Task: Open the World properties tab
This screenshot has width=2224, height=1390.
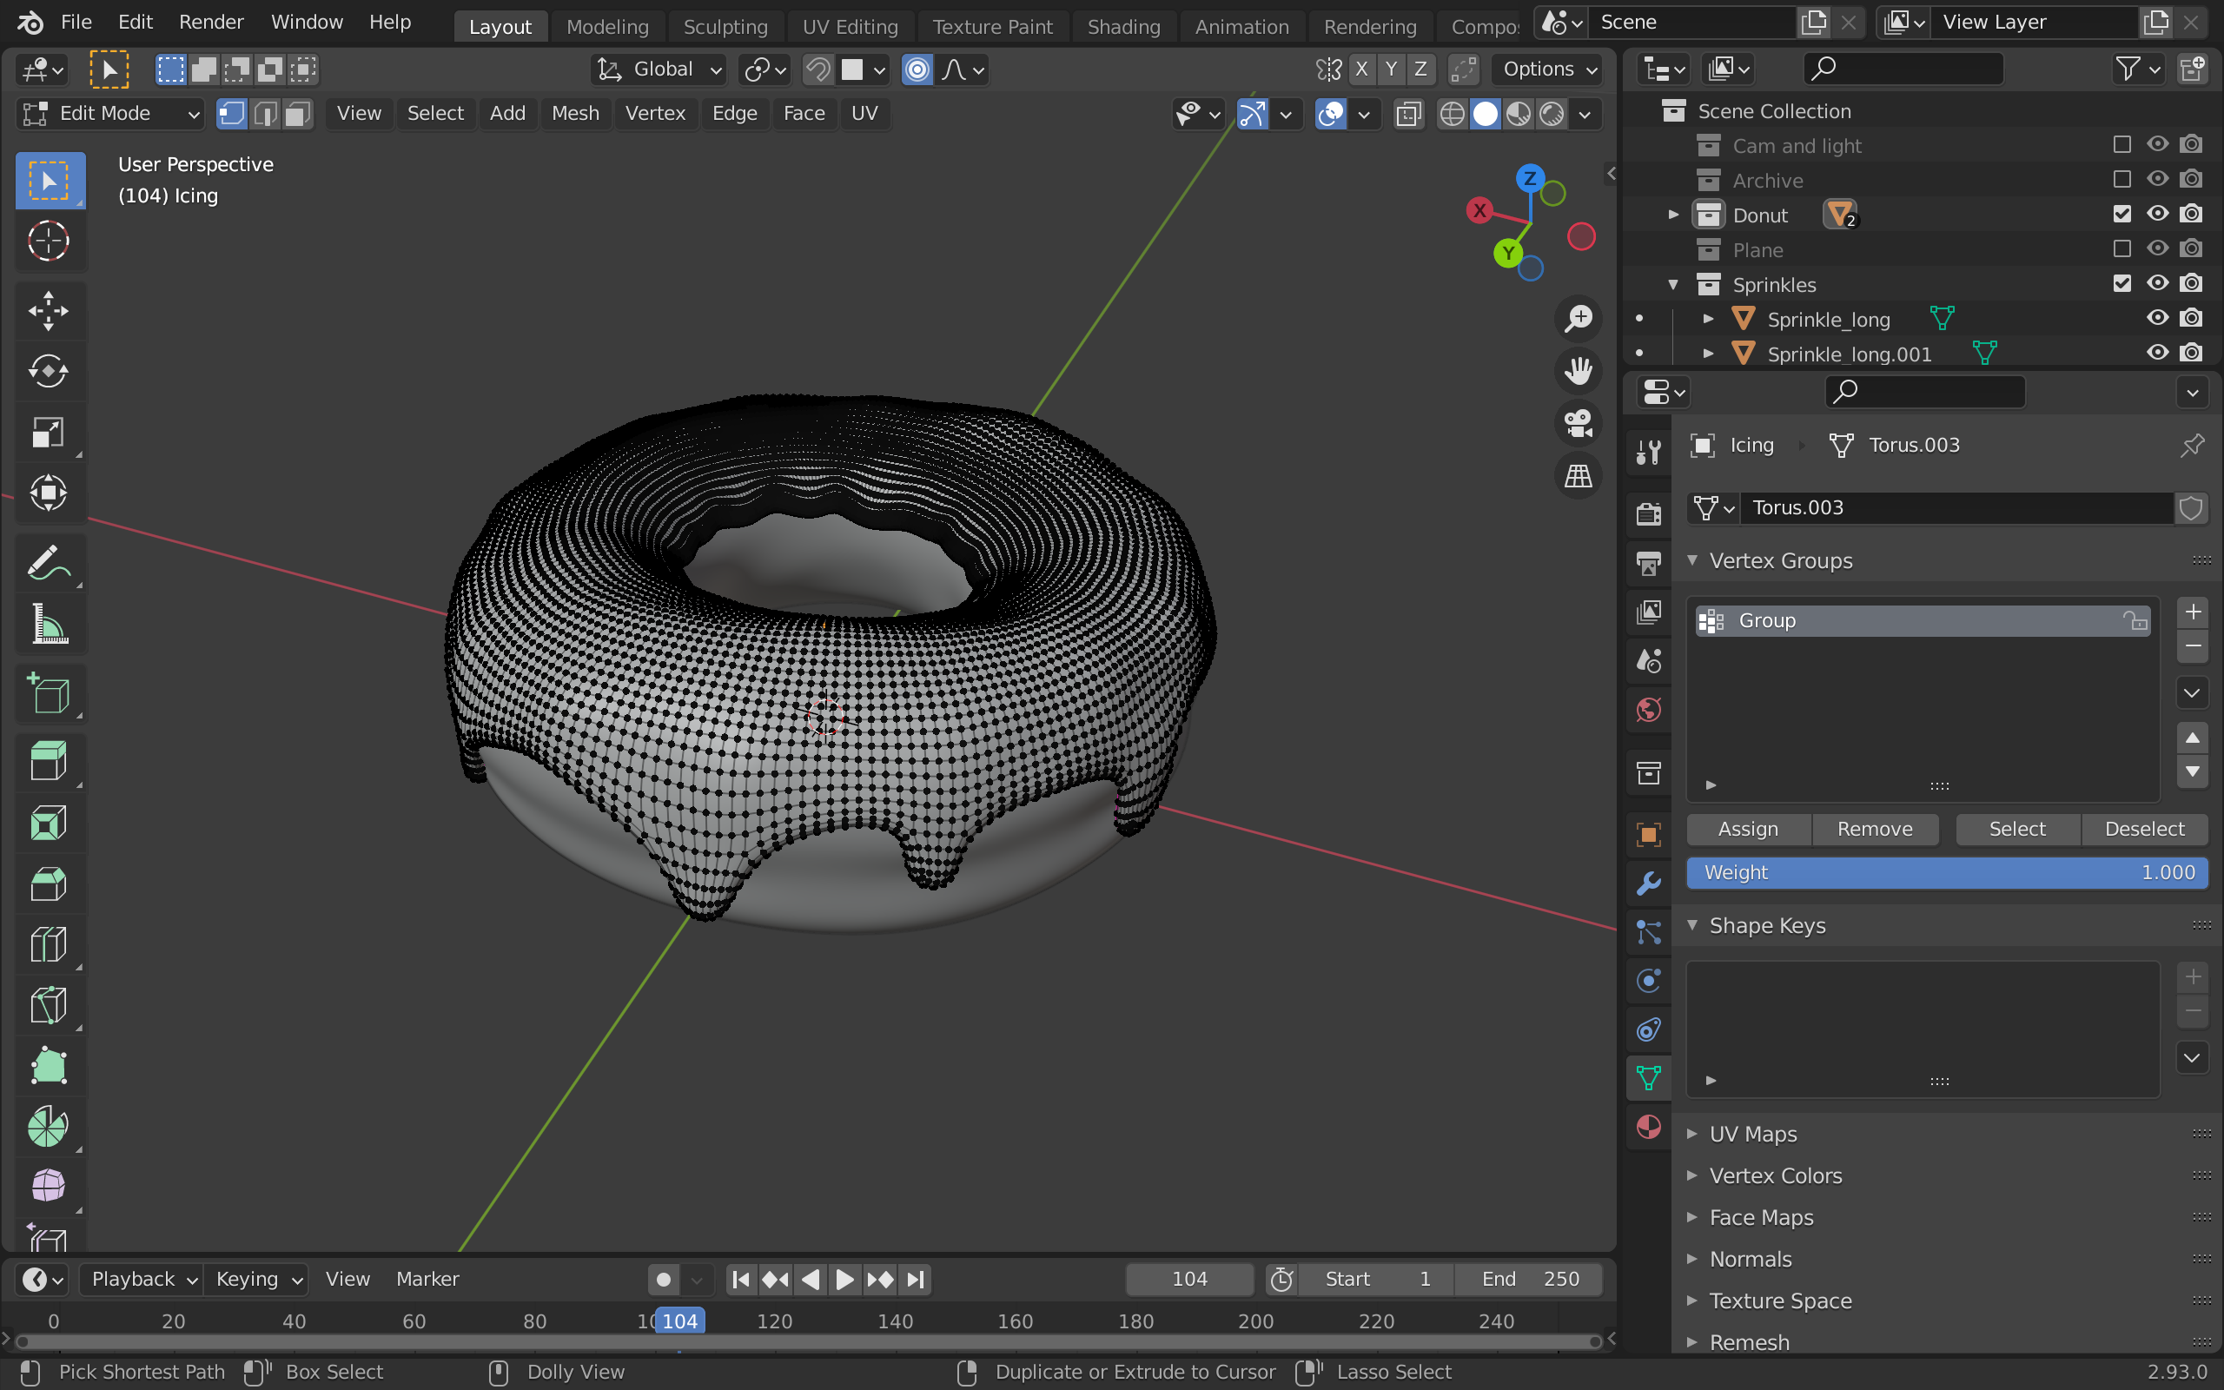Action: pyautogui.click(x=1649, y=710)
